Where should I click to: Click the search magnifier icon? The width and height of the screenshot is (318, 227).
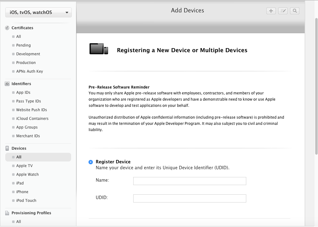pos(295,11)
